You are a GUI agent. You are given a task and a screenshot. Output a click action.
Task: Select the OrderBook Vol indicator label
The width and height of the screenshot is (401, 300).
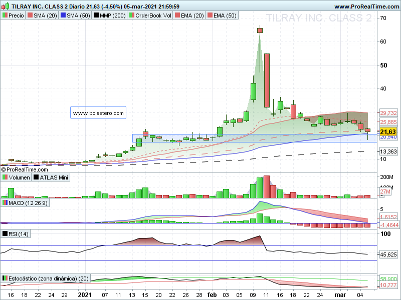[x=150, y=15]
